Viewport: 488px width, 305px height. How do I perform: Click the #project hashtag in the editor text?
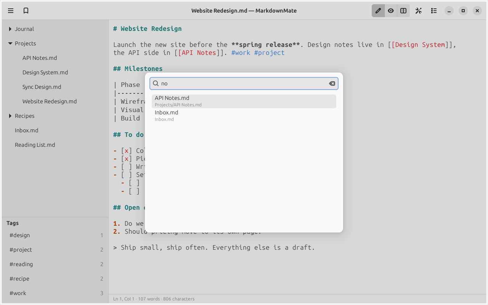pyautogui.click(x=270, y=53)
